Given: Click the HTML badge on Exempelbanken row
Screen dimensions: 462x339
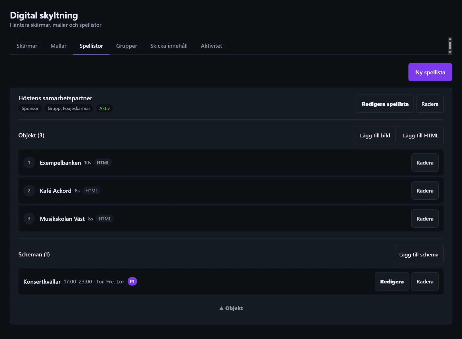Looking at the screenshot, I should tap(103, 163).
